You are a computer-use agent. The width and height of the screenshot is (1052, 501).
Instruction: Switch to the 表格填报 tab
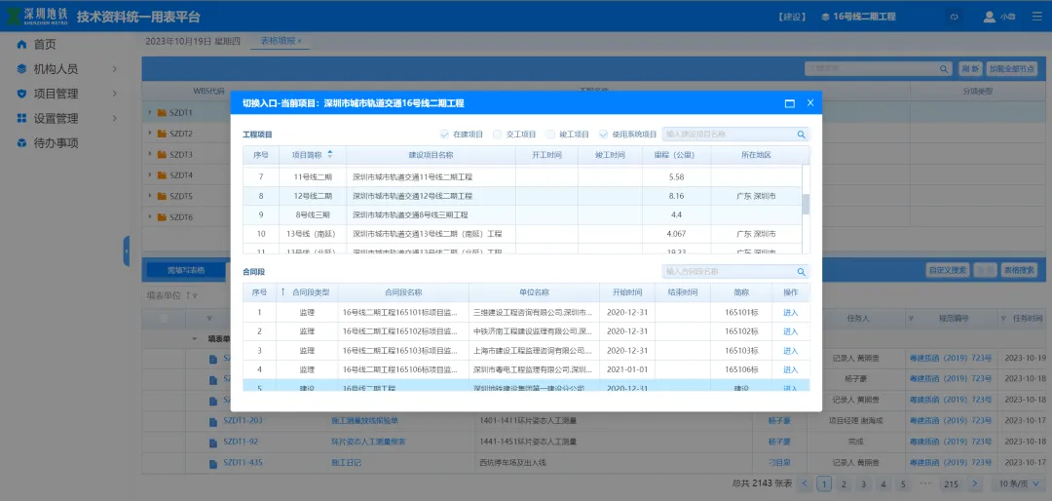pyautogui.click(x=278, y=41)
